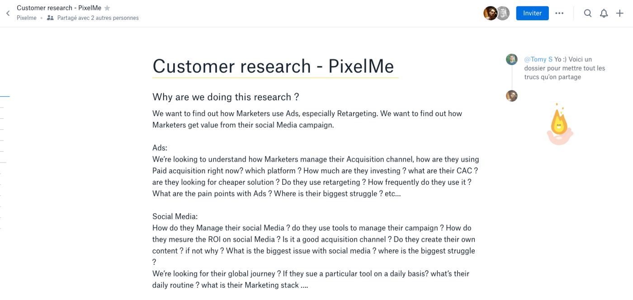Star the Customer research document
Screen dimensions: 633x300
(x=107, y=8)
